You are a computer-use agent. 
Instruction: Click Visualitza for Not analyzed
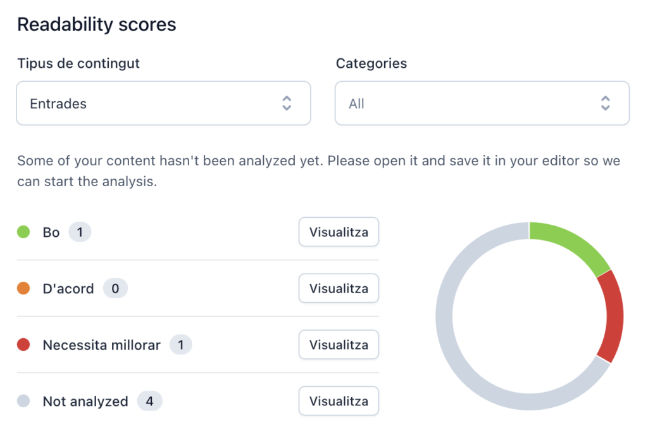(339, 402)
